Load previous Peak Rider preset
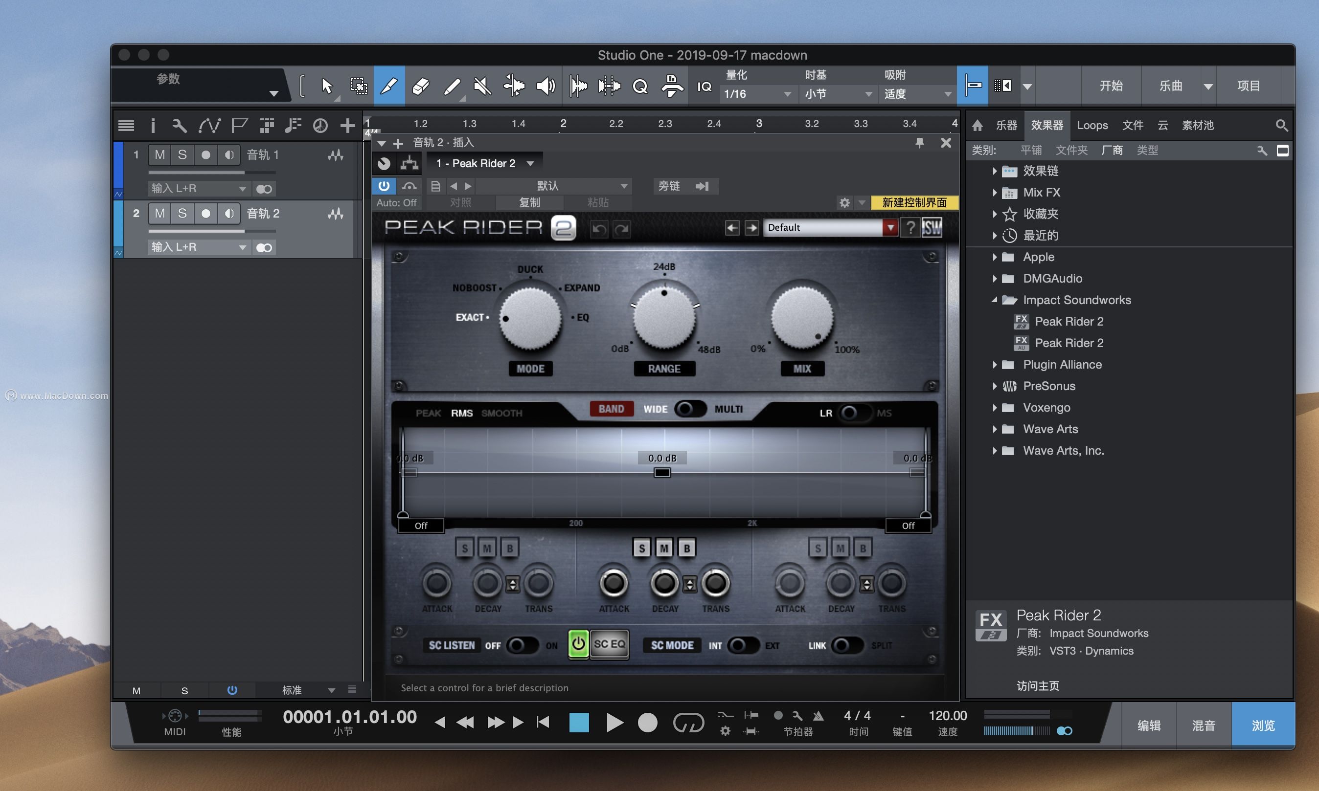 [x=732, y=228]
